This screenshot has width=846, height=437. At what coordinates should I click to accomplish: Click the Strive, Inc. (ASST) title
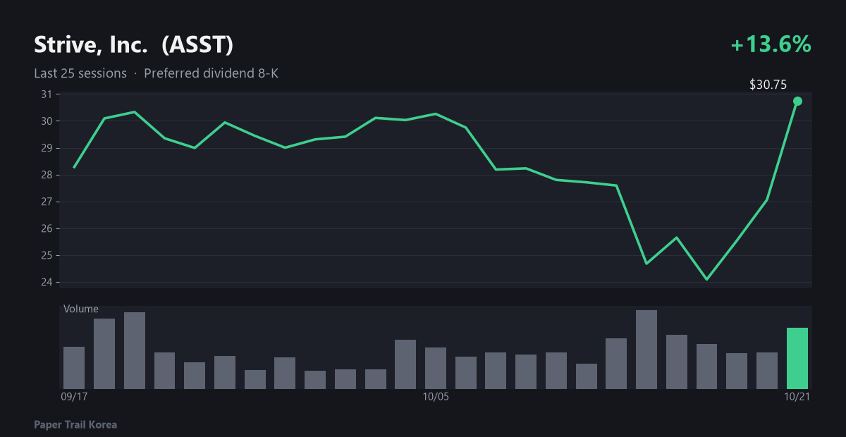(133, 45)
